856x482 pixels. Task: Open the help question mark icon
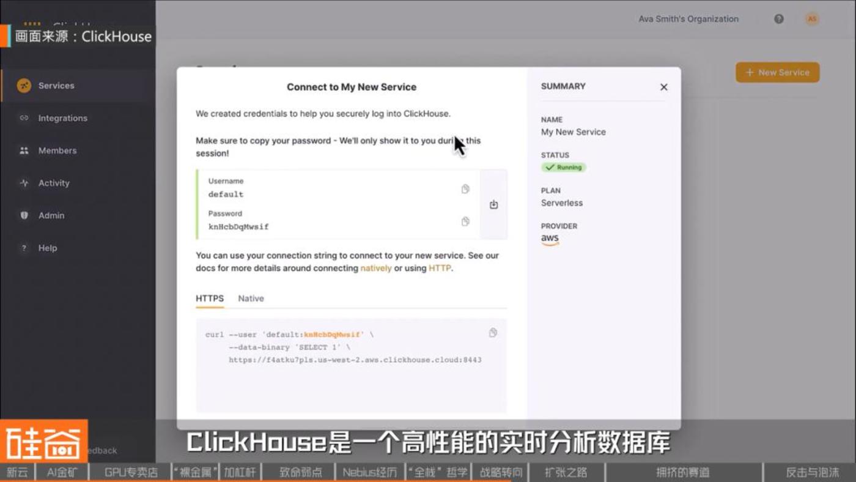(x=778, y=19)
